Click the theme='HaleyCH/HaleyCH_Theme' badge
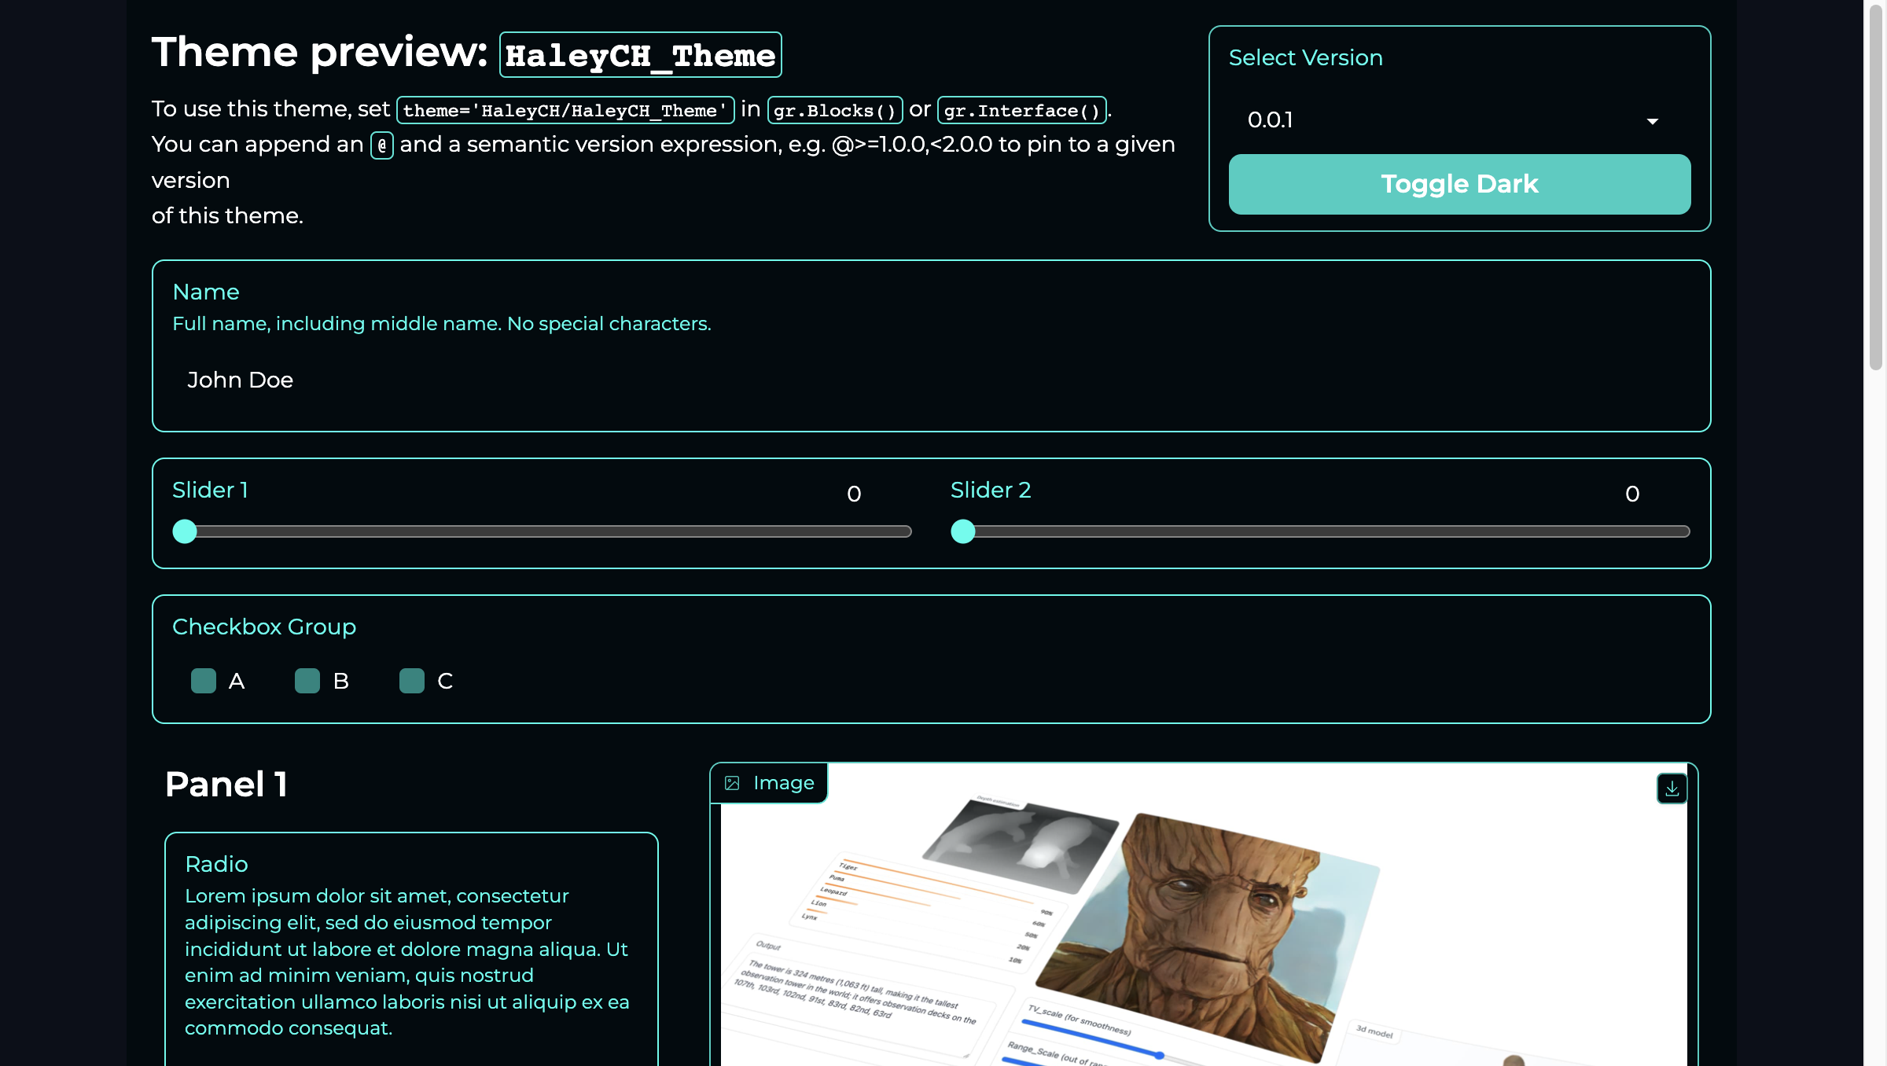Screen dimensions: 1887x1066 point(566,110)
